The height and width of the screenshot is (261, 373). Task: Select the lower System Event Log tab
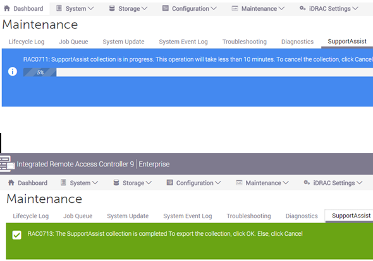188,216
